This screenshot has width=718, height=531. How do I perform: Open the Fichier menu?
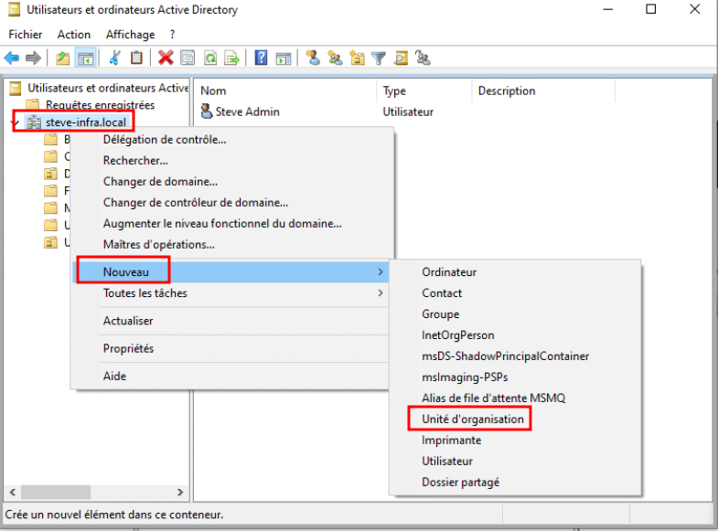tap(27, 34)
